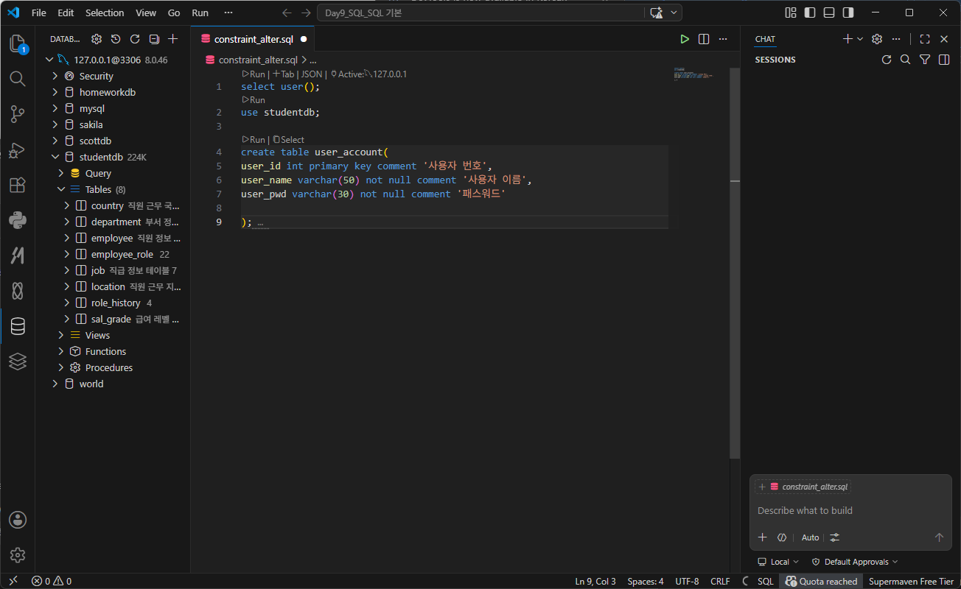Expand the homeworkdb database
961x589 pixels.
pos(55,92)
